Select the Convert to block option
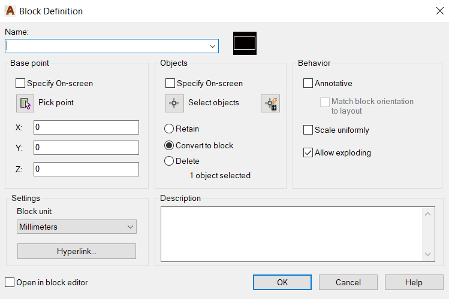 click(x=169, y=145)
